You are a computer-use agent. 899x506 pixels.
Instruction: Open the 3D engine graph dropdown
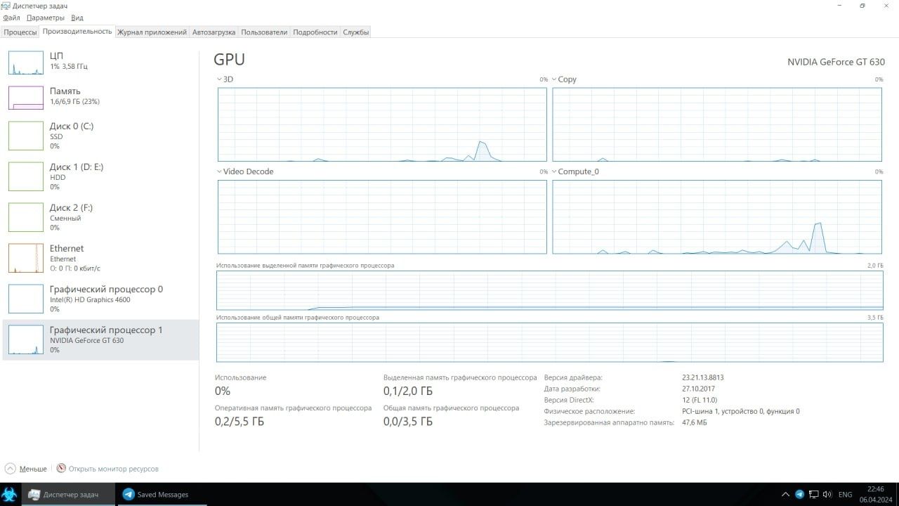219,79
